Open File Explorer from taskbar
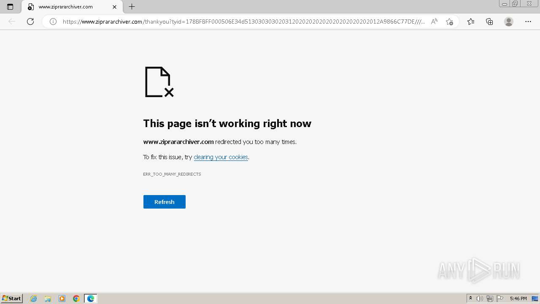Image resolution: width=540 pixels, height=304 pixels. tap(48, 299)
